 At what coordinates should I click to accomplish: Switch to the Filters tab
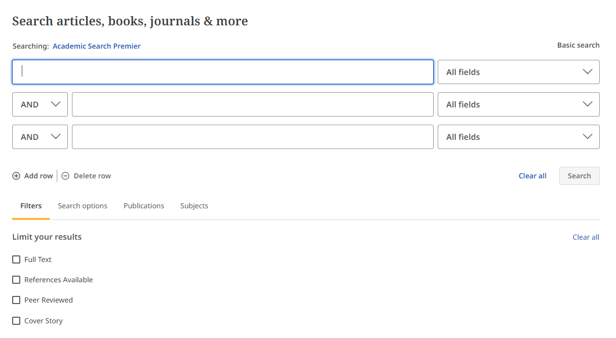(30, 205)
